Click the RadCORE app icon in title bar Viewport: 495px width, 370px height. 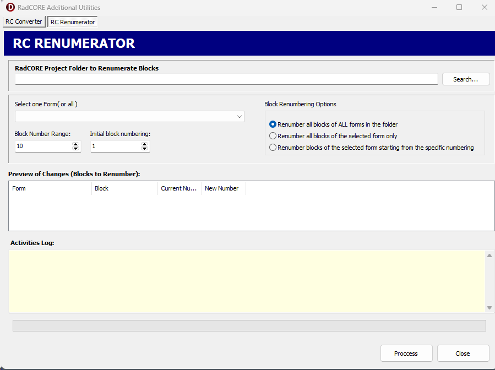pos(10,8)
